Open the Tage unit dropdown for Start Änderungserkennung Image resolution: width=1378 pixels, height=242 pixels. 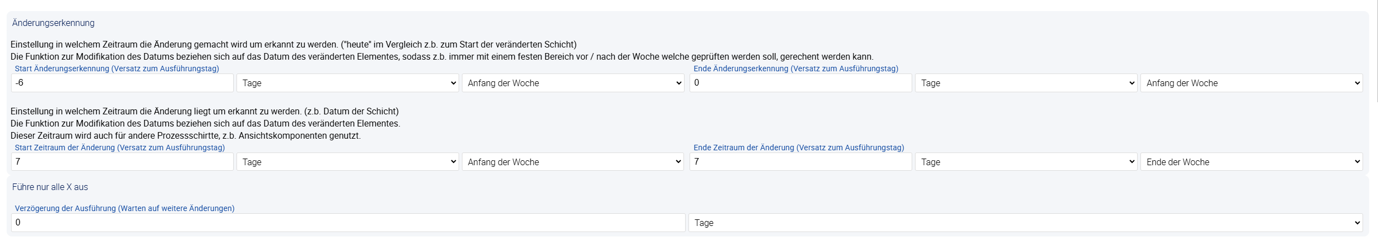click(347, 83)
